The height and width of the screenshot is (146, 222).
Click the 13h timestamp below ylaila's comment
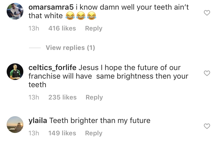[x=34, y=133]
